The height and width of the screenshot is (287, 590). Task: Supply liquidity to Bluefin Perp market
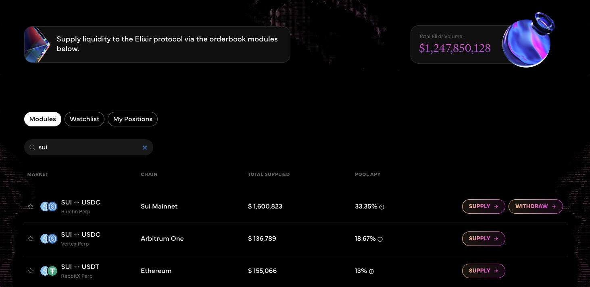[483, 206]
